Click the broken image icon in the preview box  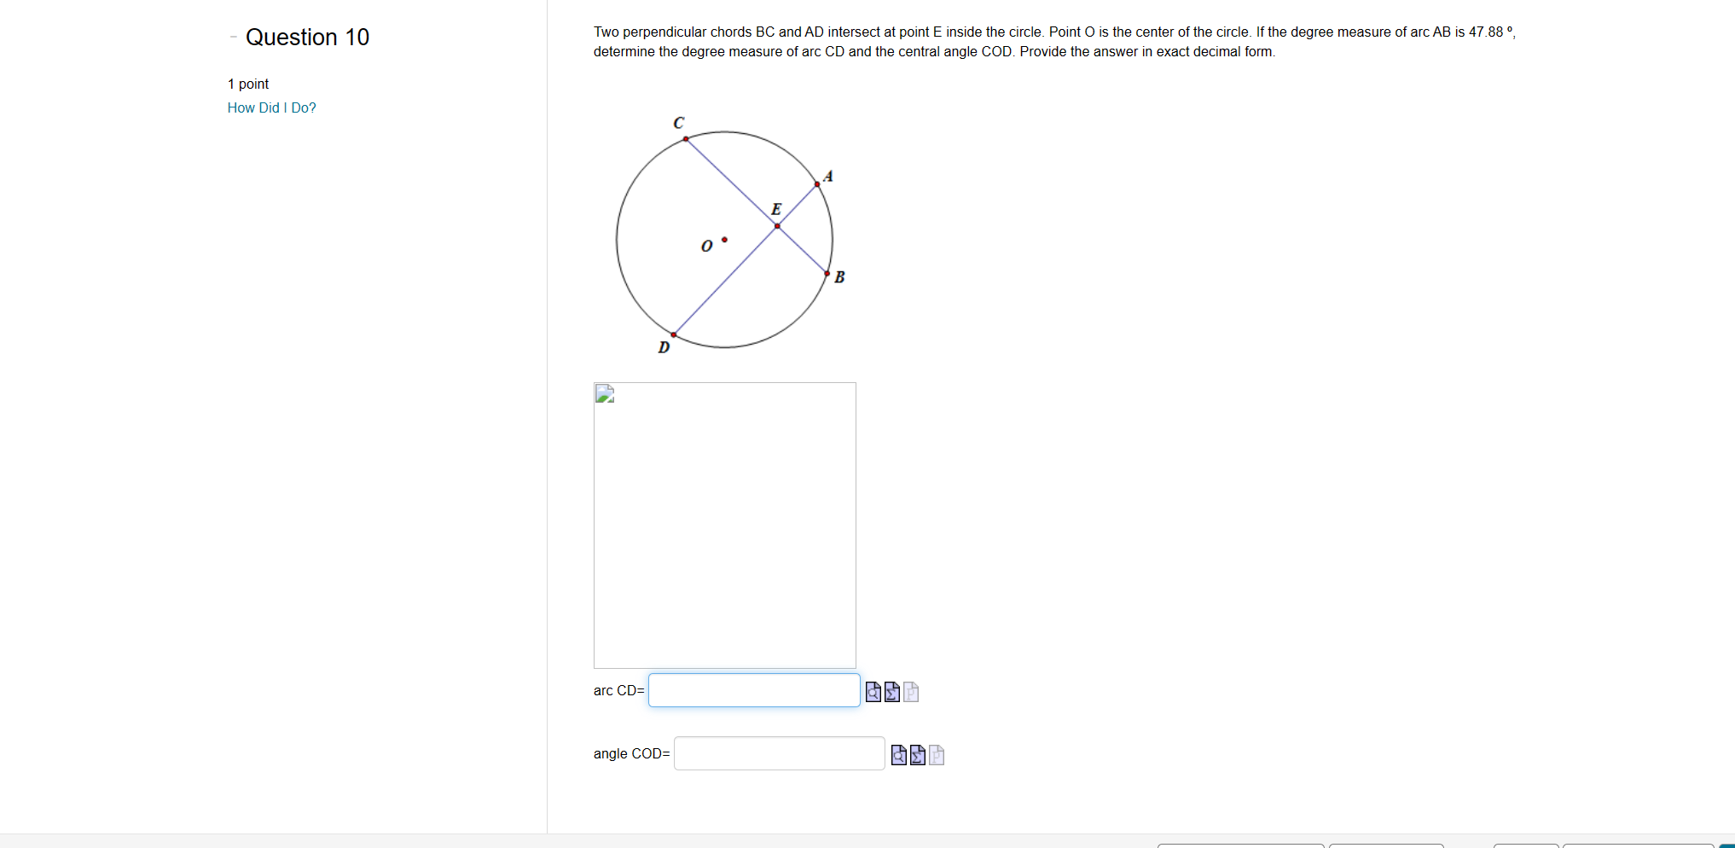pos(604,393)
